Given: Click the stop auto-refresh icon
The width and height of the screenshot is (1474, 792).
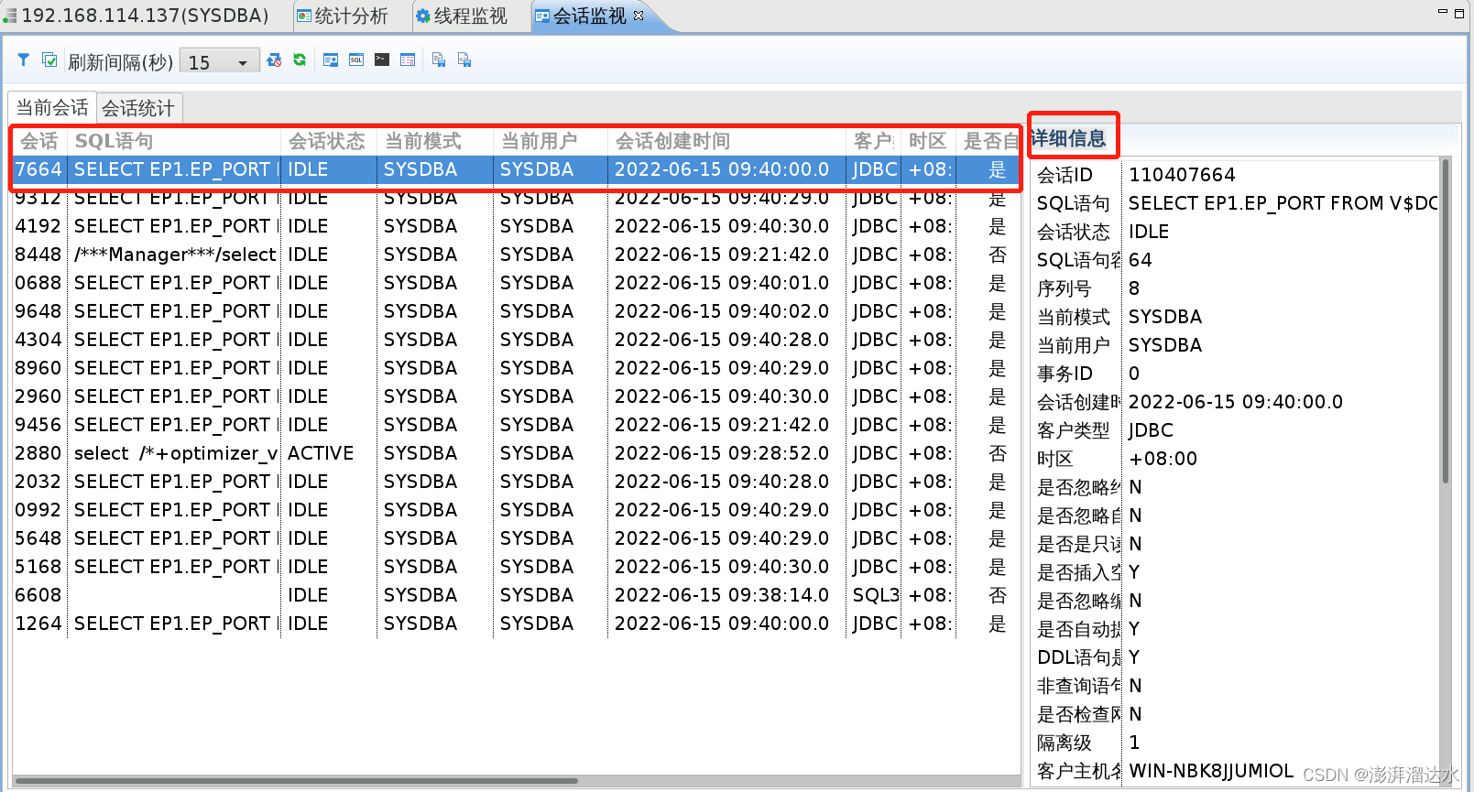Looking at the screenshot, I should click(x=274, y=60).
